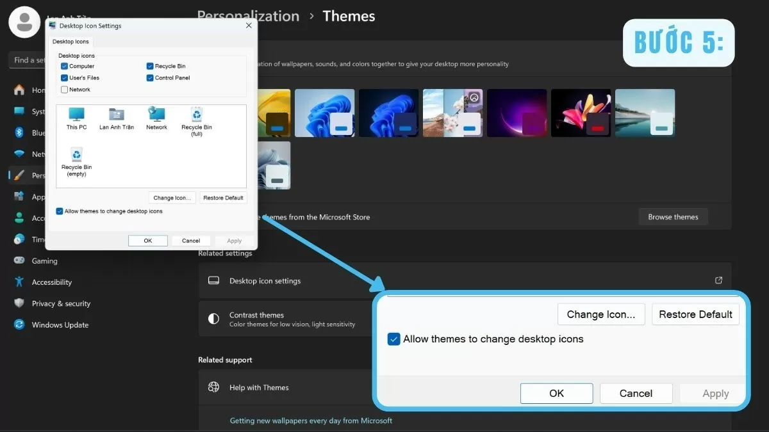Image resolution: width=769 pixels, height=432 pixels.
Task: Click the Gaming controller icon in the sidebar
Action: coord(19,260)
